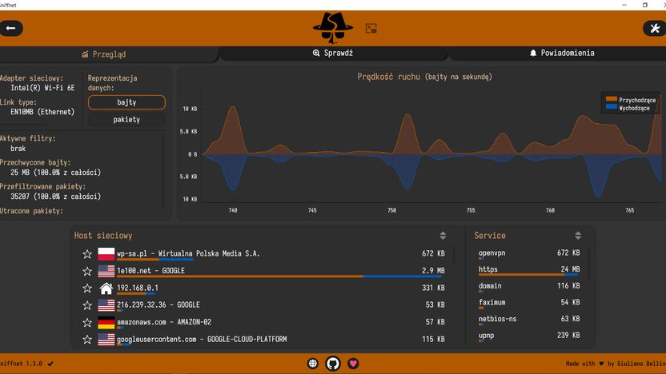Open the GitHub icon in footer
The width and height of the screenshot is (666, 374).
pyautogui.click(x=333, y=364)
